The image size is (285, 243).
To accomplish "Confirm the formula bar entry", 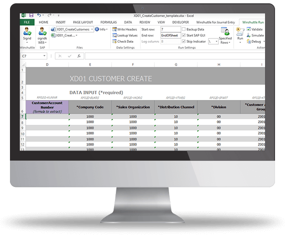I will click(x=69, y=56).
